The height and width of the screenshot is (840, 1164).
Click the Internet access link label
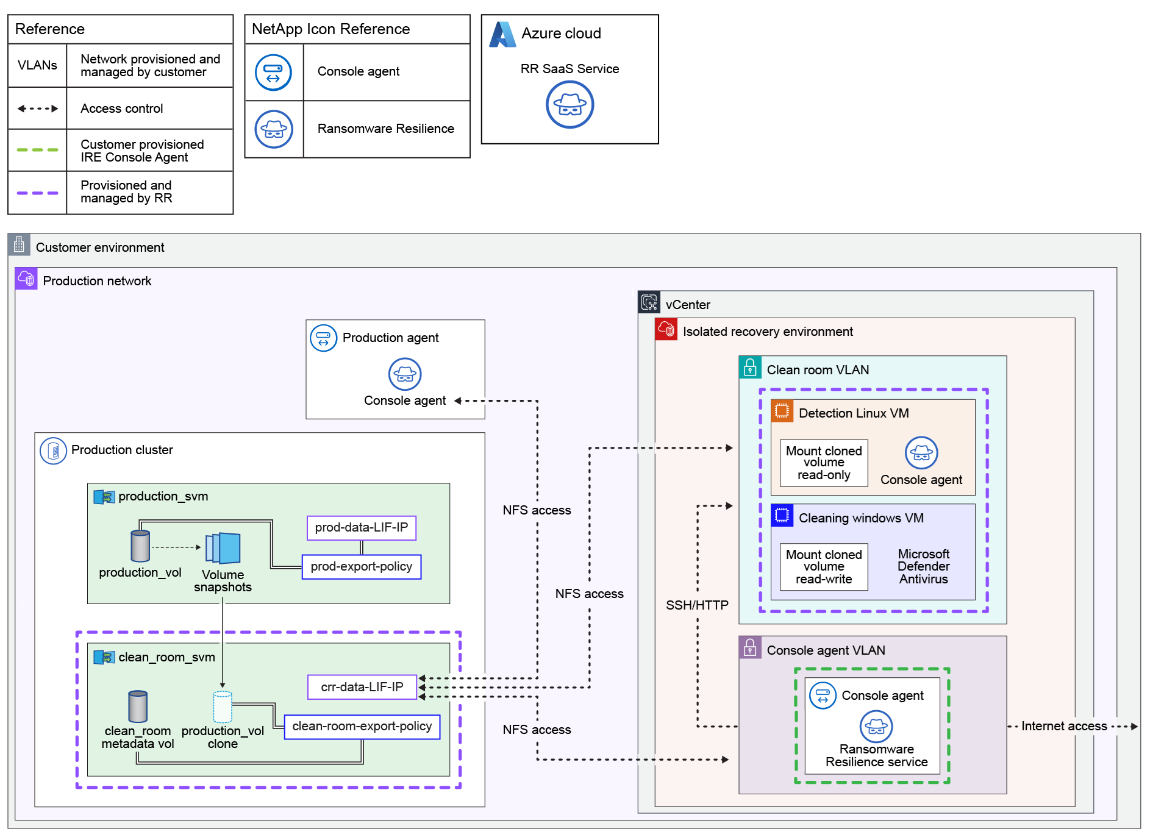pyautogui.click(x=1063, y=726)
